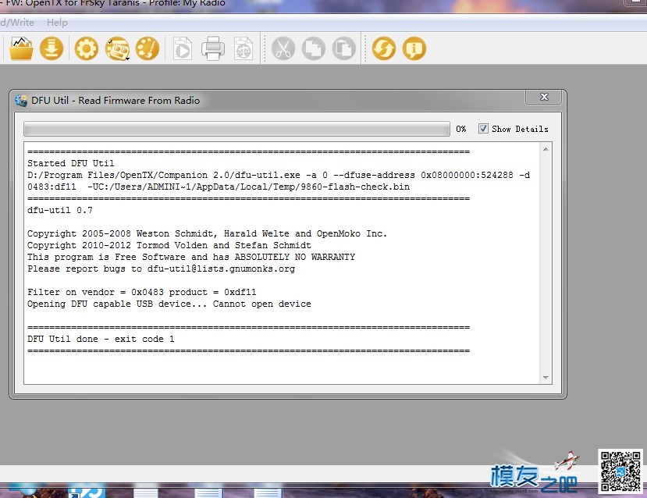Click the 0% progress percentage label
Viewport: 647px width, 498px height.
coord(461,129)
